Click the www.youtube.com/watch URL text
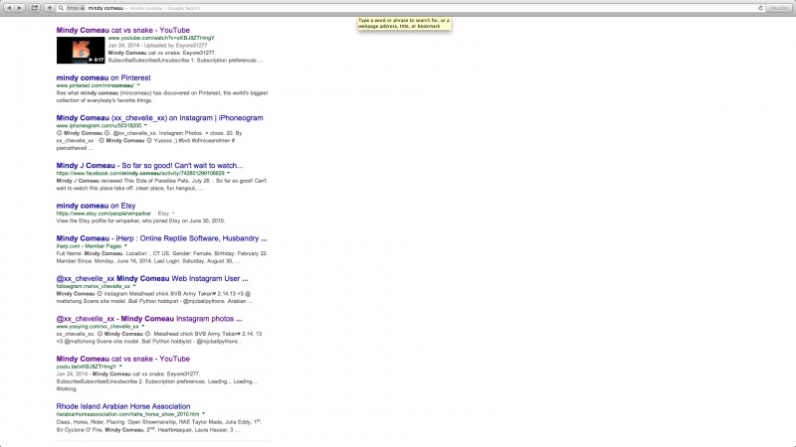796x447 pixels. 161,38
